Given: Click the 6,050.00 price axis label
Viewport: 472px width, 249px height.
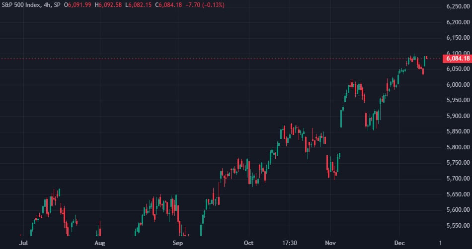Looking at the screenshot, I should coord(459,69).
